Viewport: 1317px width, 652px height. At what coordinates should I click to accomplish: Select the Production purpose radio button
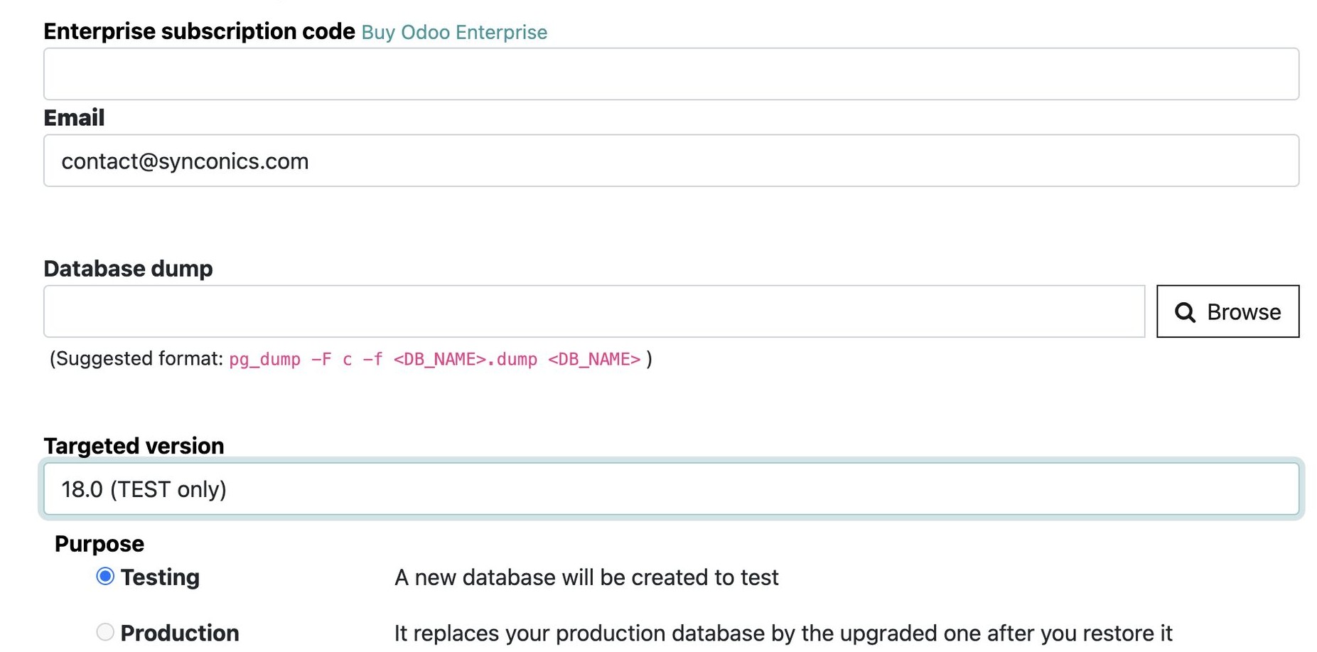[x=105, y=631]
